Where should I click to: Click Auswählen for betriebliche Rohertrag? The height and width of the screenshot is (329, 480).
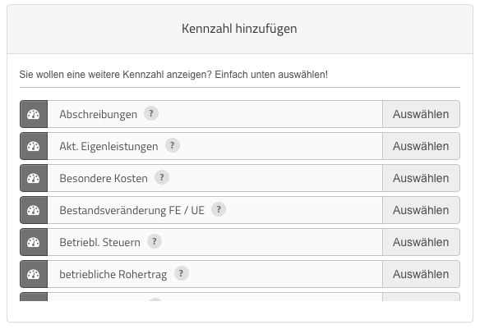(421, 274)
